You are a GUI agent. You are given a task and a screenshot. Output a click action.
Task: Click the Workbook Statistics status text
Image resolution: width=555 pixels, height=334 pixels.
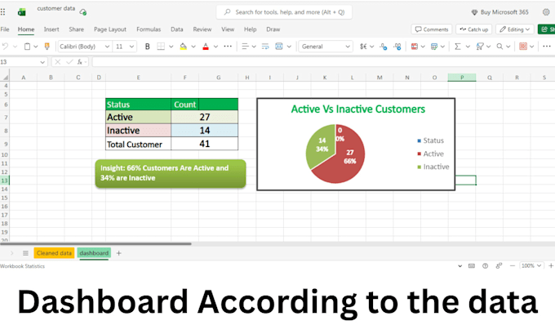(22, 266)
